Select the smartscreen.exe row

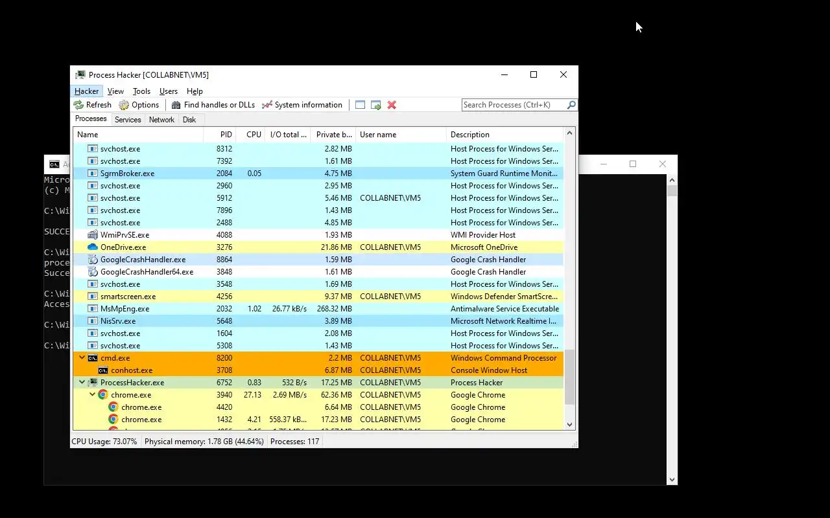point(318,297)
